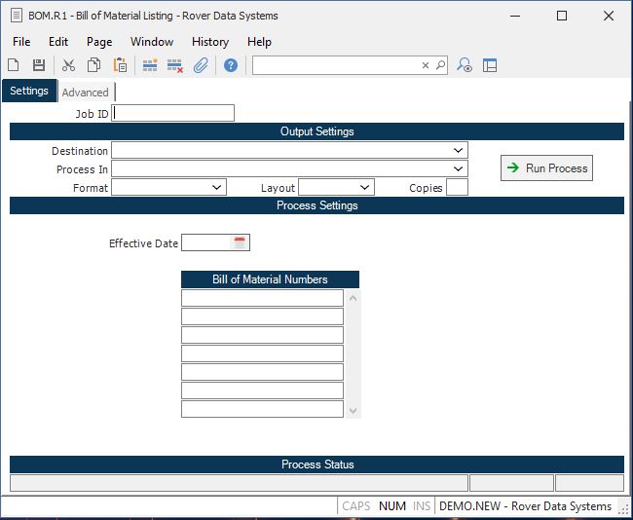
Task: Open the Window menu
Action: [x=152, y=42]
